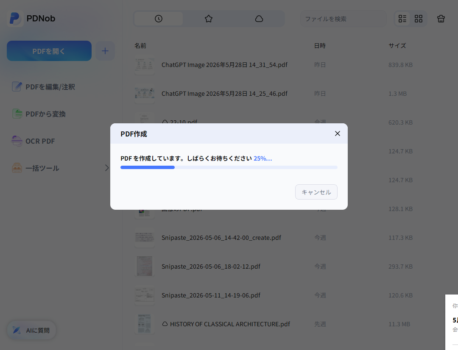Open Snipaste_2026-05-11_14-19-06.pdf
Screen dimensions: 458x350
coord(211,295)
